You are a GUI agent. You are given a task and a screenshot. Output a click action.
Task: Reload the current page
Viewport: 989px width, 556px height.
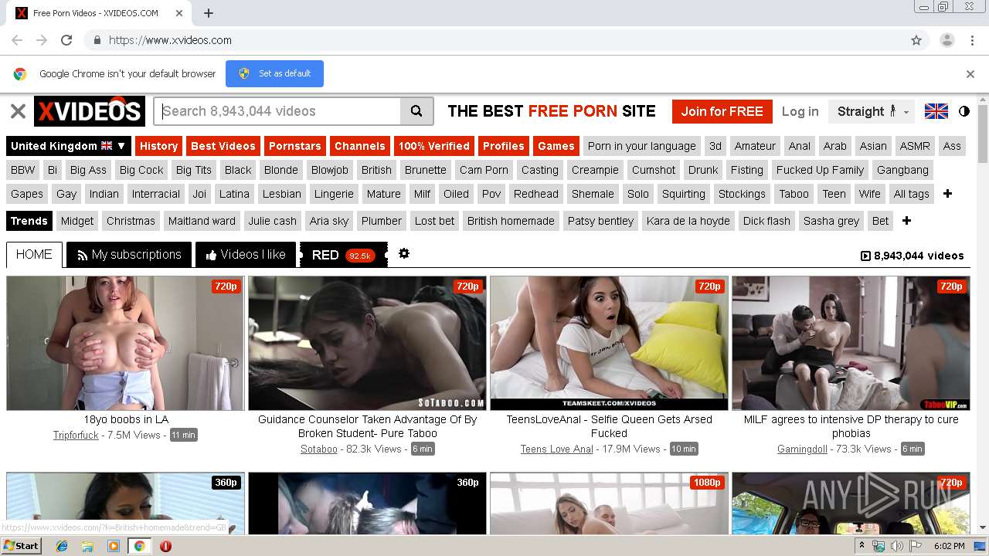click(x=66, y=40)
